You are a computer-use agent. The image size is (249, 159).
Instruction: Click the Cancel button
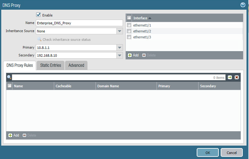pos(232,152)
